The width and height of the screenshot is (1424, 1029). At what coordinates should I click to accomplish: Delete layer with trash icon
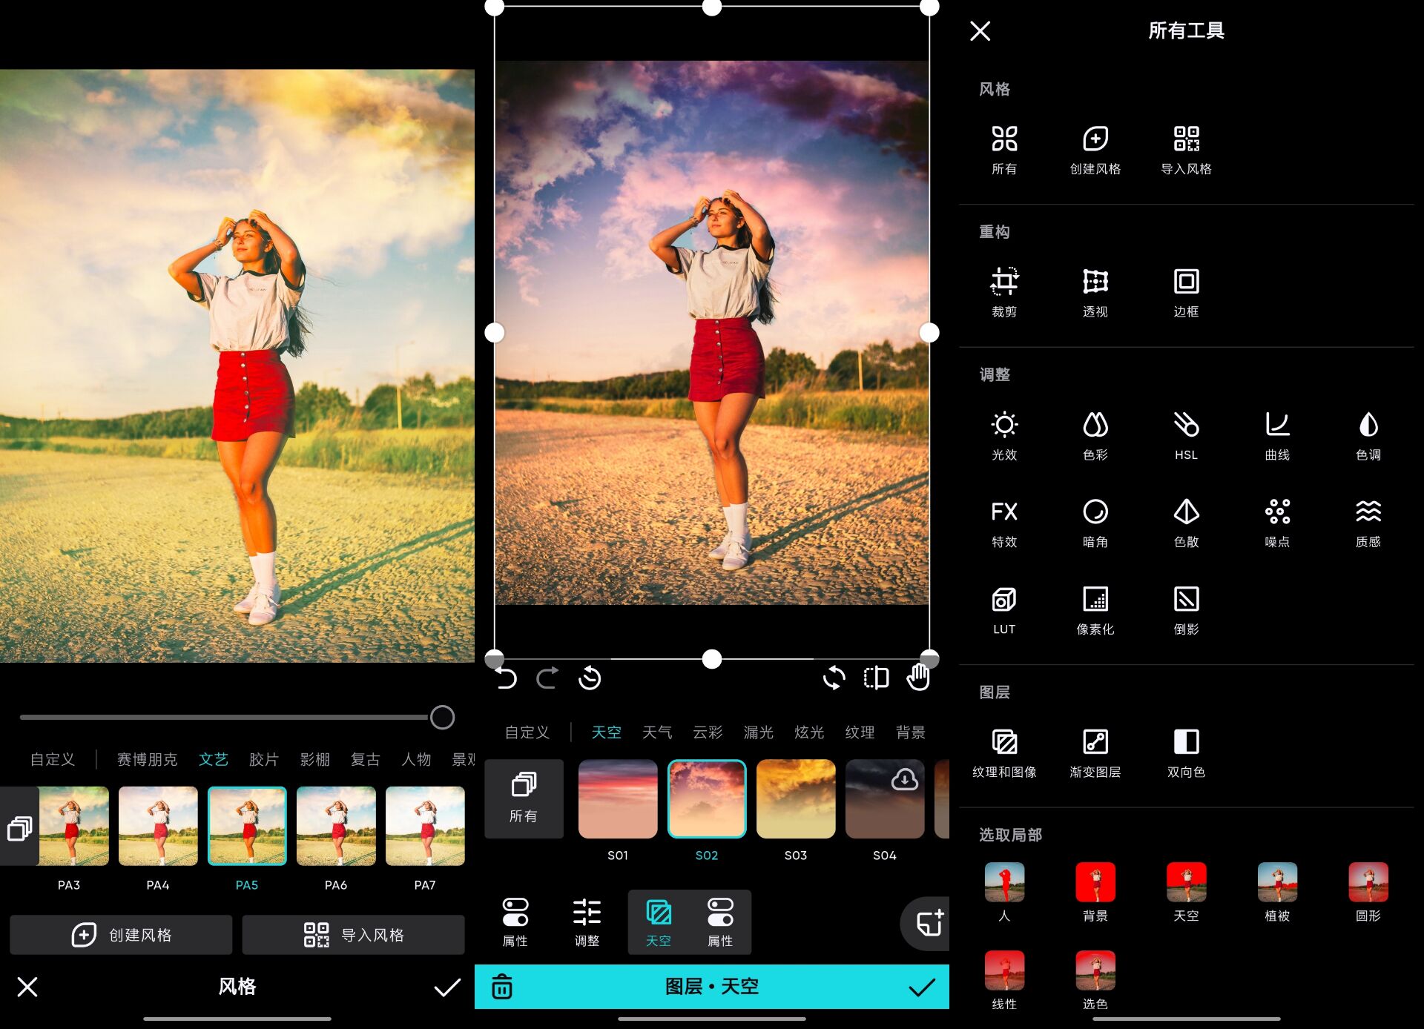(x=502, y=987)
